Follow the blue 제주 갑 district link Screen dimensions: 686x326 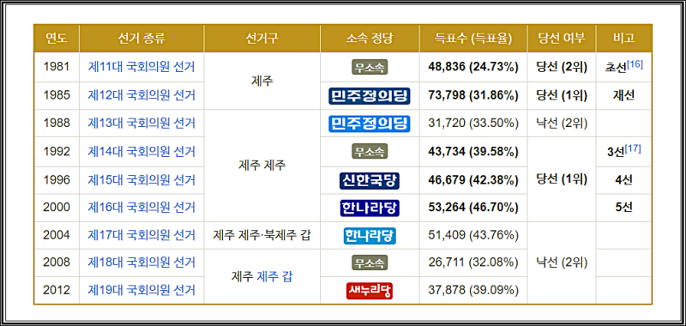point(274,276)
